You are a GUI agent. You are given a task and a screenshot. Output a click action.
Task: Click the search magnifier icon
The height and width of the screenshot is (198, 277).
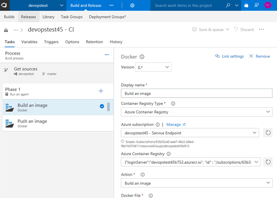click(x=228, y=5)
